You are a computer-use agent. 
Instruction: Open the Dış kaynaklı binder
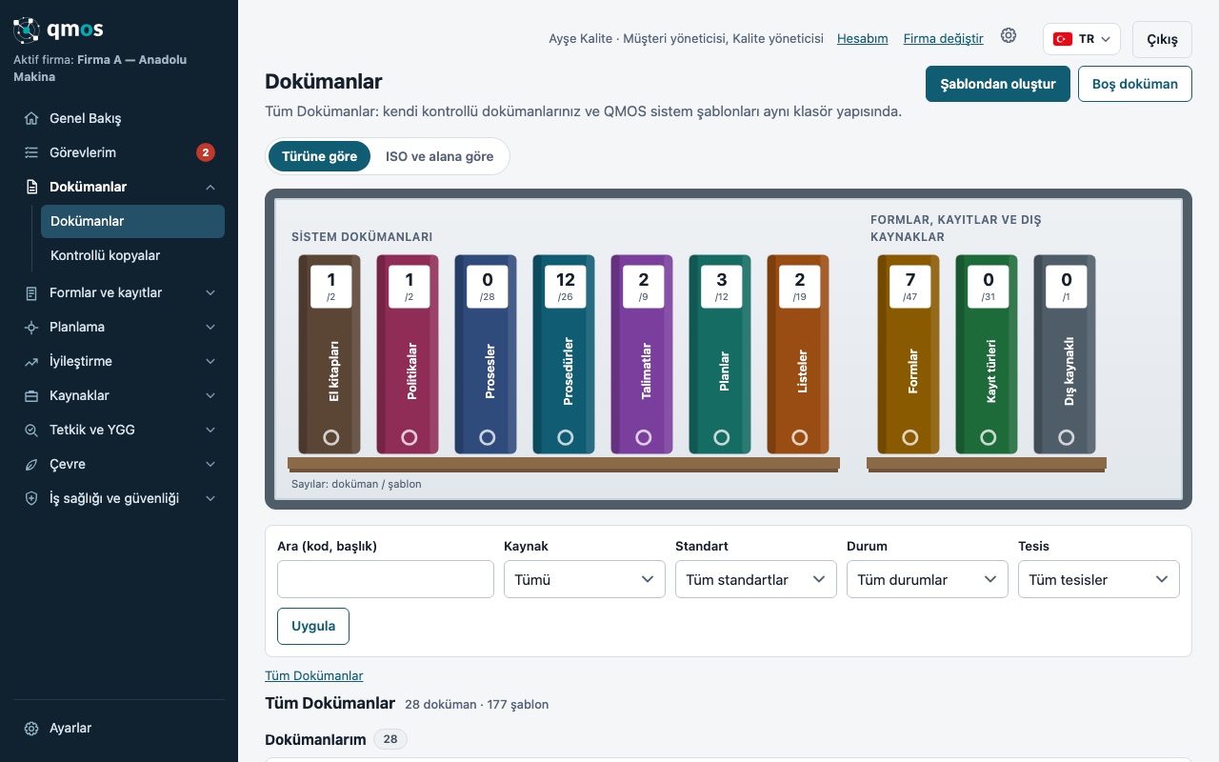coord(1065,354)
